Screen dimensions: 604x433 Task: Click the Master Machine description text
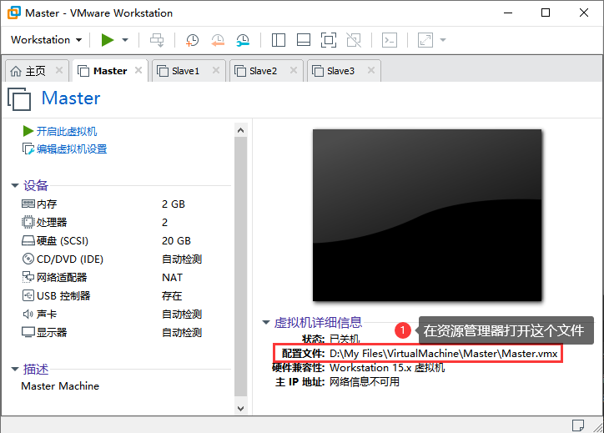pos(60,386)
